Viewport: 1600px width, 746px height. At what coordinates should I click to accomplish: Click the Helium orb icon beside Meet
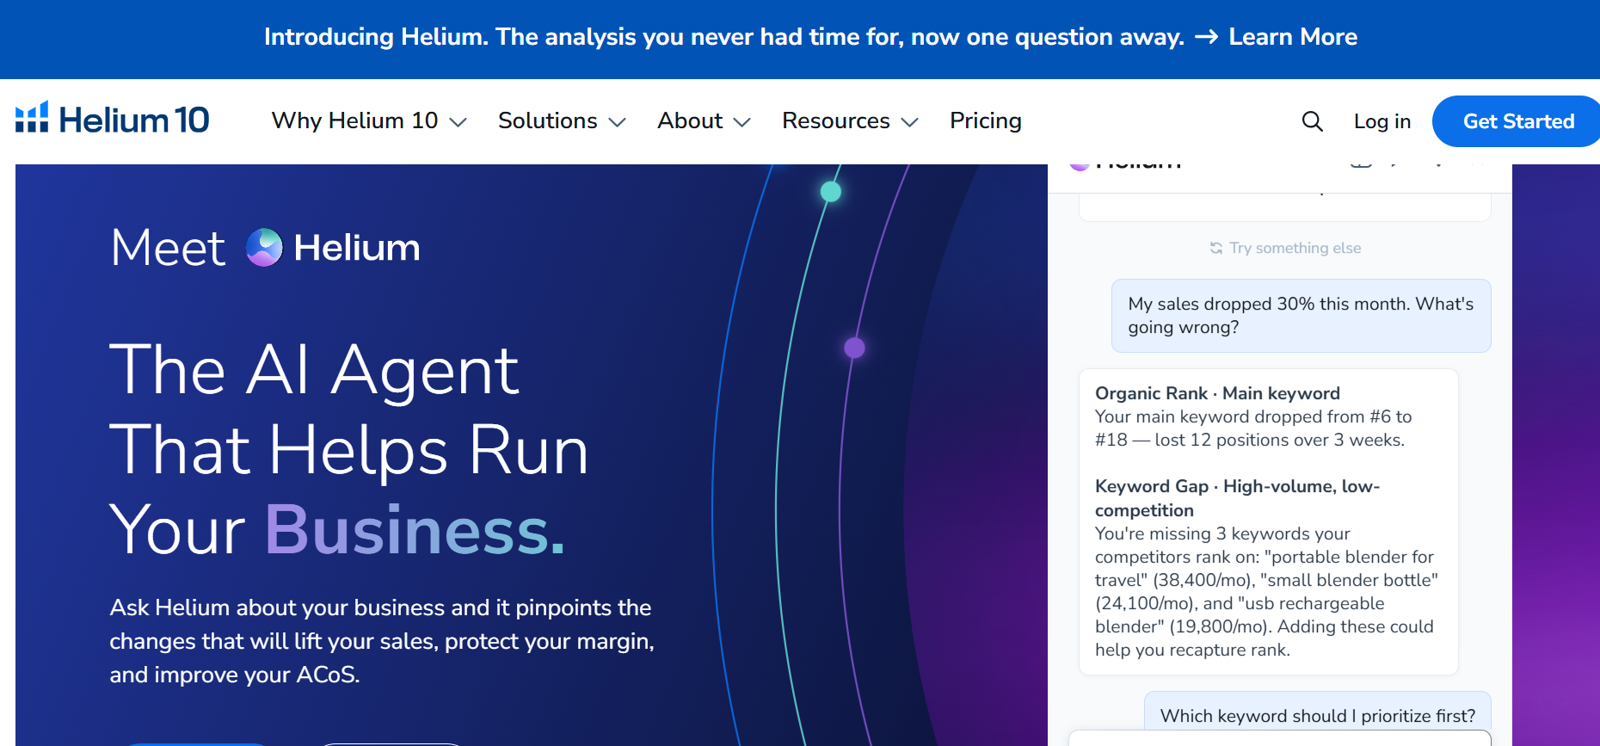[264, 248]
